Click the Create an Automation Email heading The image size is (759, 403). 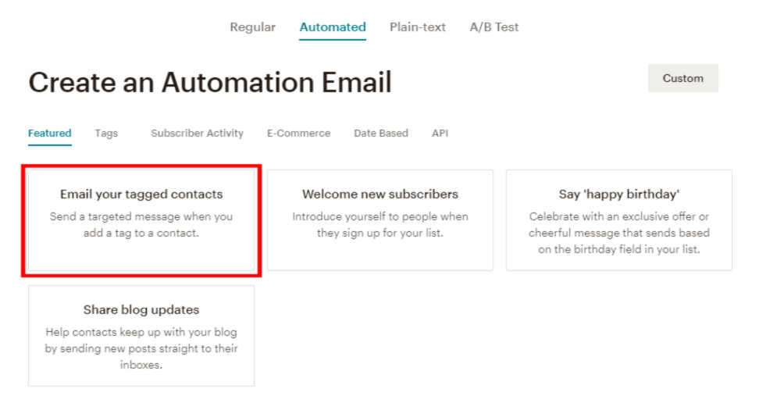(x=210, y=82)
